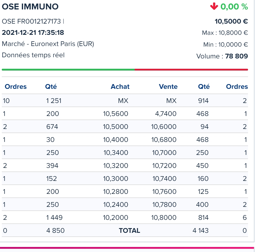Viewport: 256px width, 252px height.
Task: Click ask price 10,8000
Action: (x=164, y=217)
